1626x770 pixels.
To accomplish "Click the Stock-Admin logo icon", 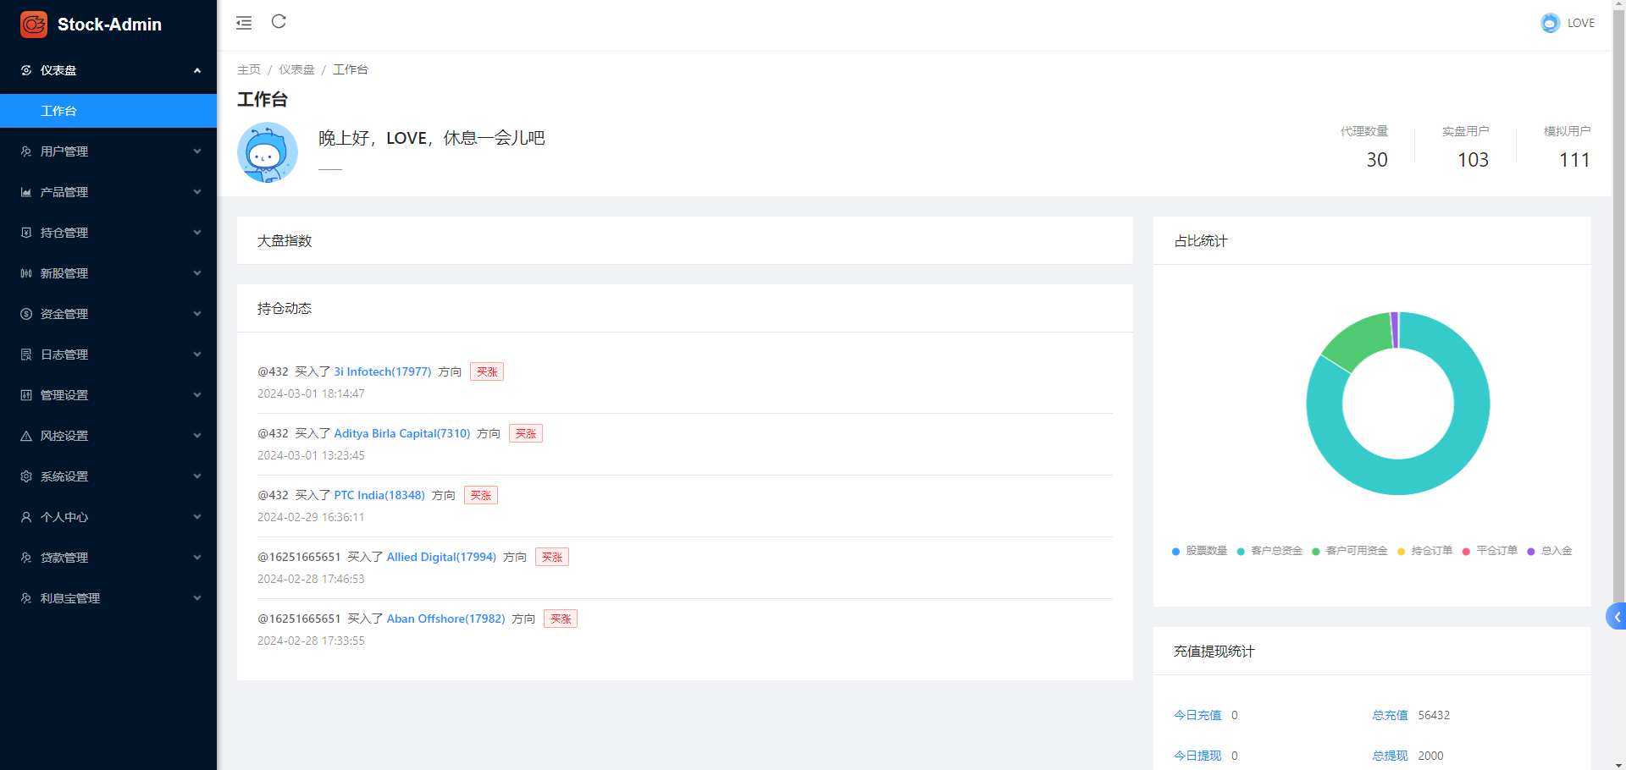I will (34, 25).
